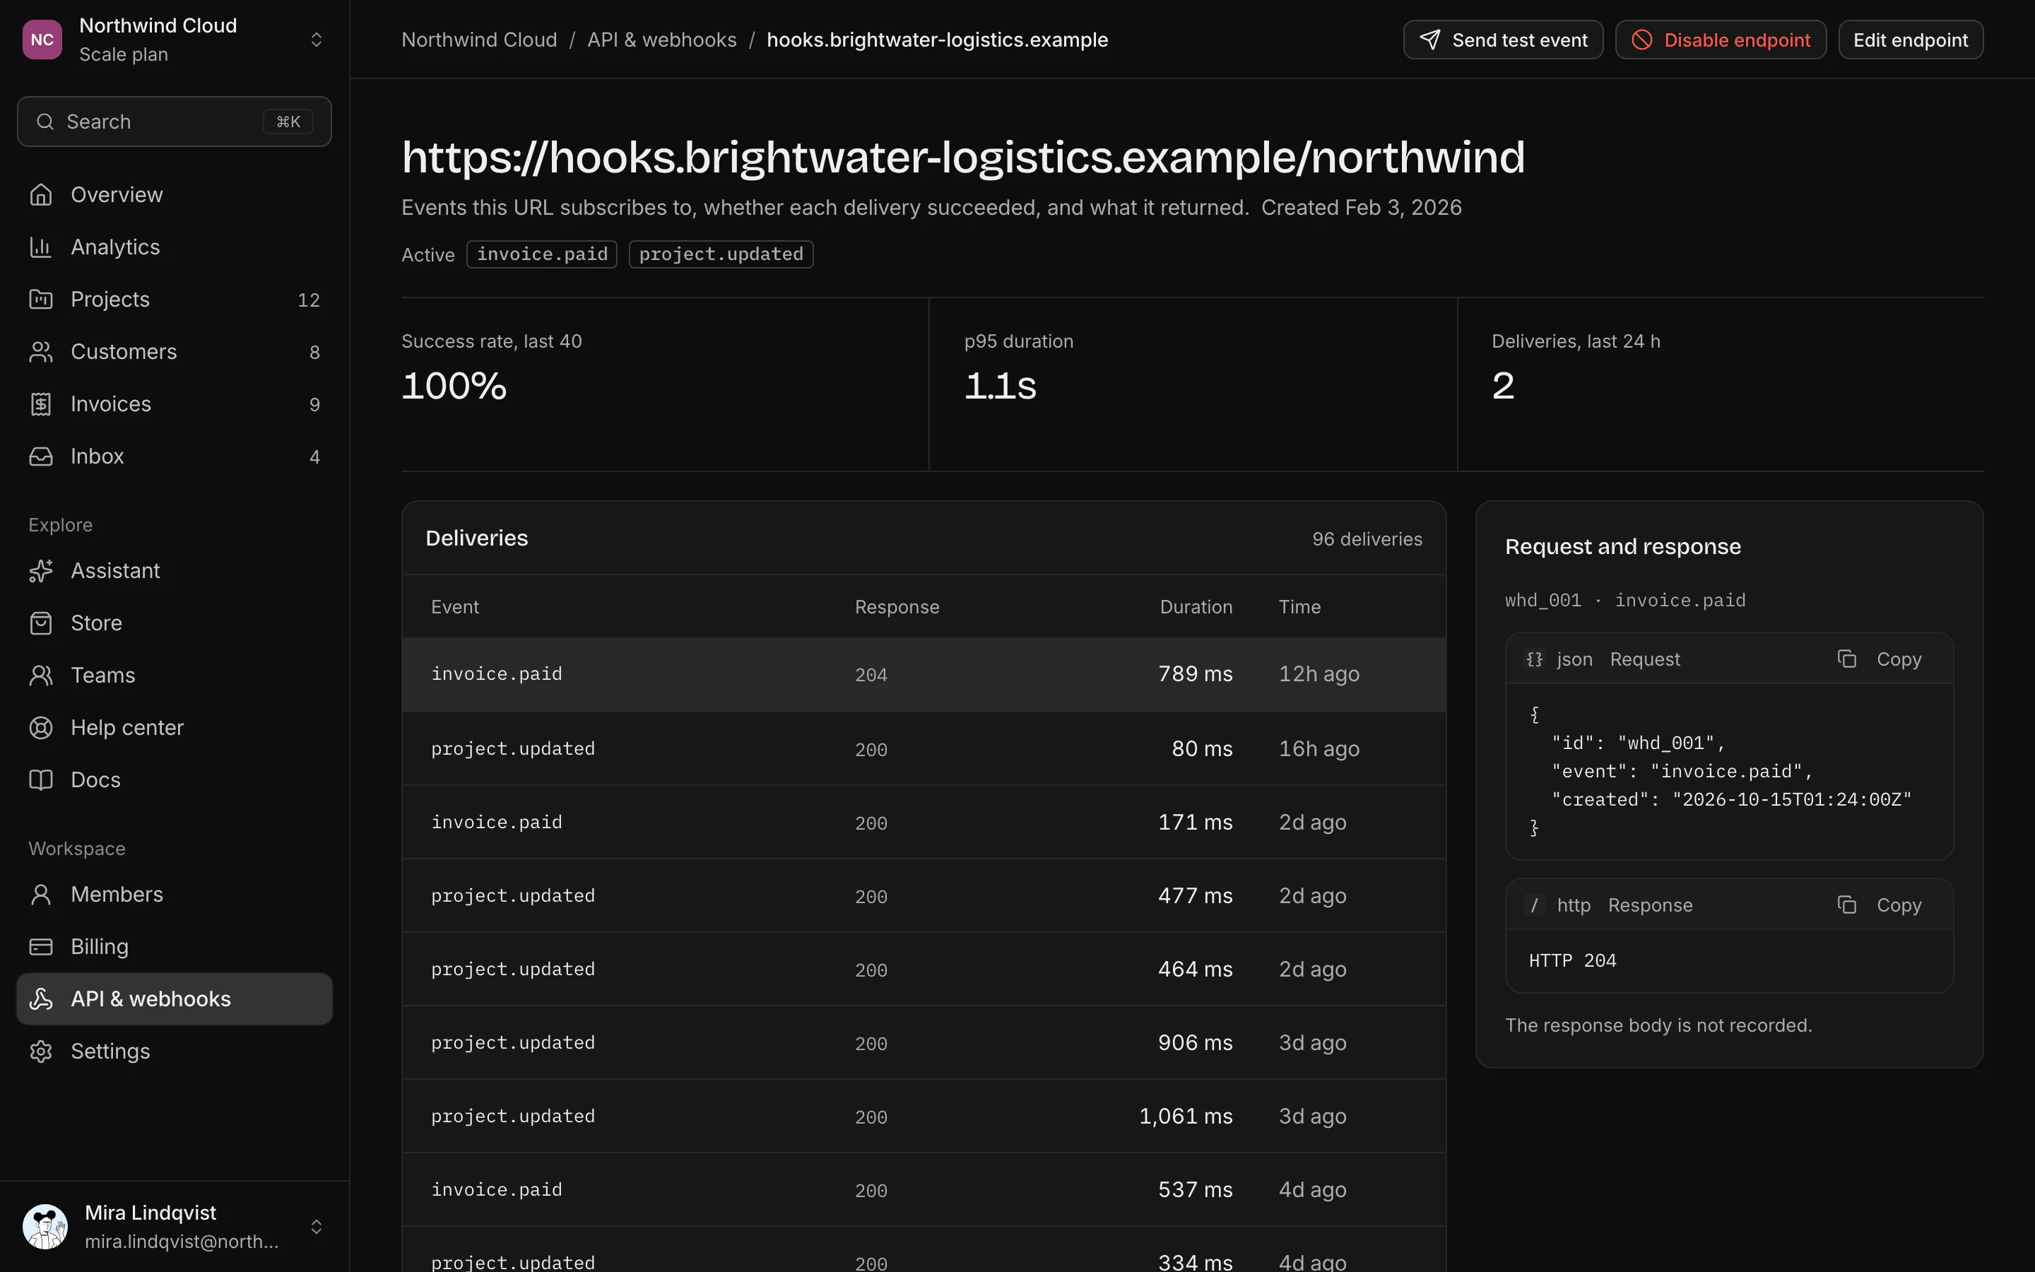2035x1272 pixels.
Task: Follow the API & webhooks breadcrumb link
Action: pyautogui.click(x=662, y=40)
